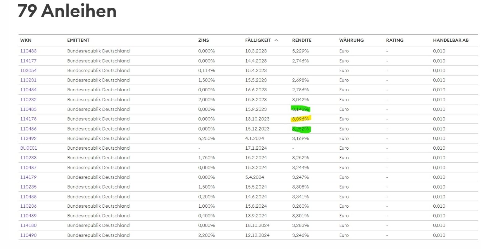Open bond WKN 110484
The image size is (481, 249).
click(28, 90)
